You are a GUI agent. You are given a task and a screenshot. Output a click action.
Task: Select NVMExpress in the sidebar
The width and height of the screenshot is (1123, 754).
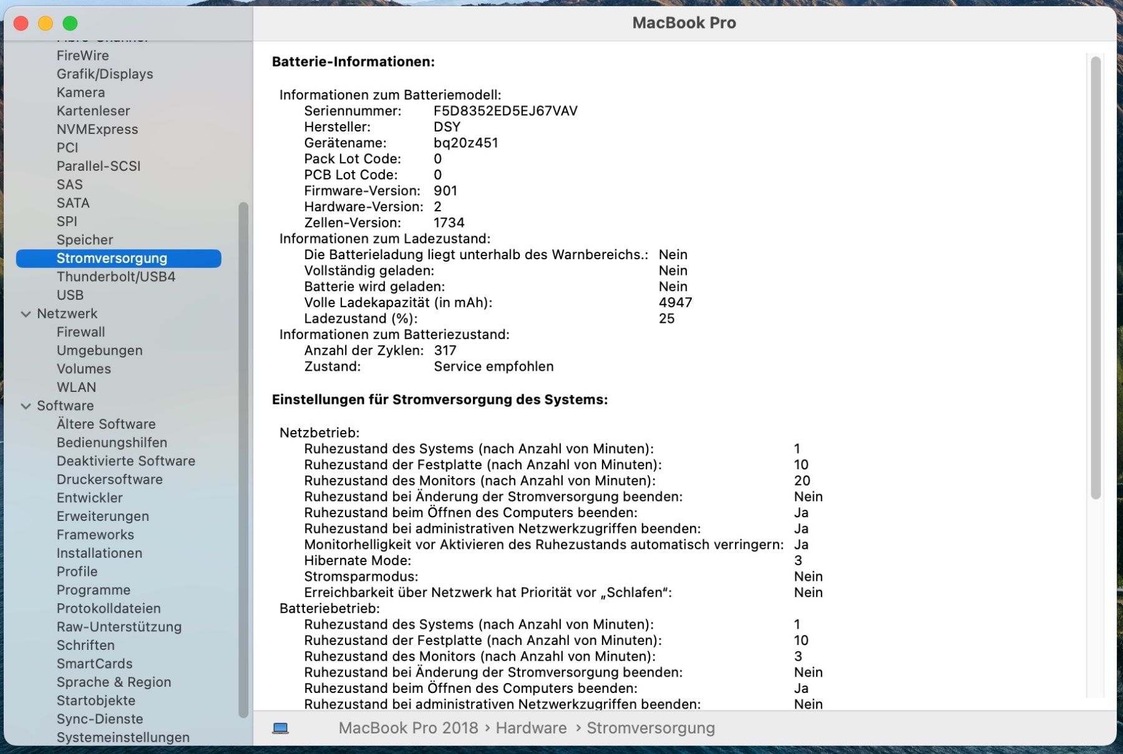point(97,130)
